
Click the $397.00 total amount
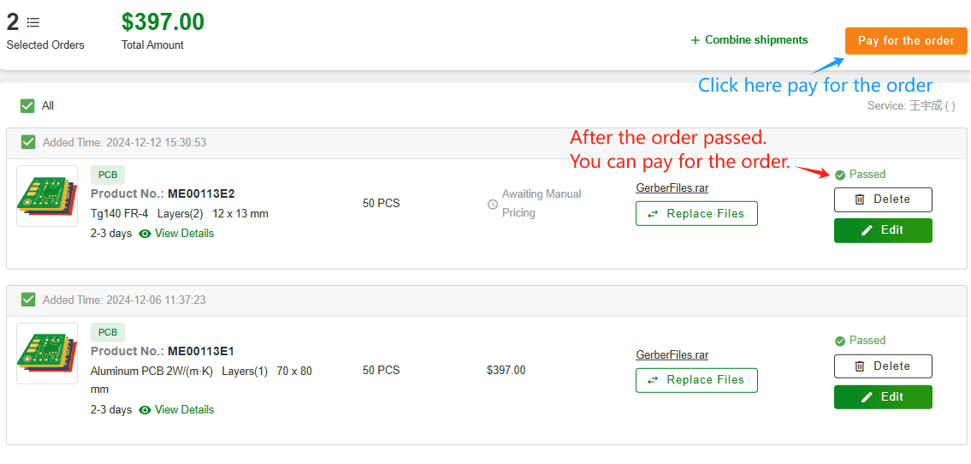(x=163, y=21)
